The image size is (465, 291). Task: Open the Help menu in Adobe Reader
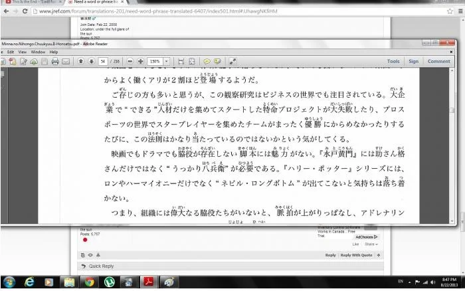(54, 52)
